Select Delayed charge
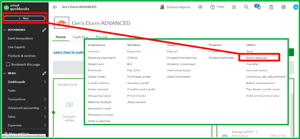 point(100,115)
